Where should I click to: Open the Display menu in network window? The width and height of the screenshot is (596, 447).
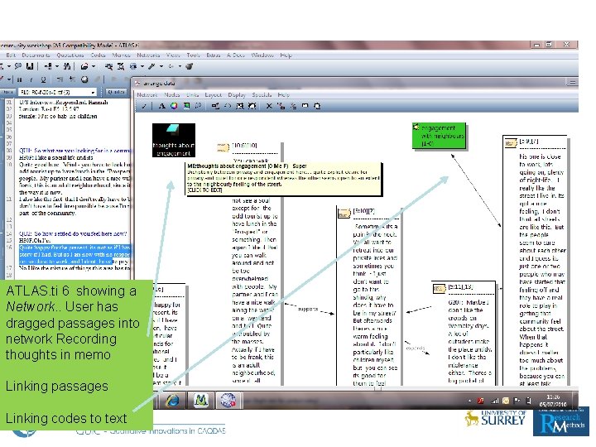click(x=237, y=94)
